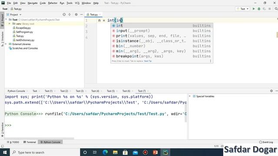Viewport: 278px width, 156px height.
Task: Expand Special Variables node
Action: 190,96
